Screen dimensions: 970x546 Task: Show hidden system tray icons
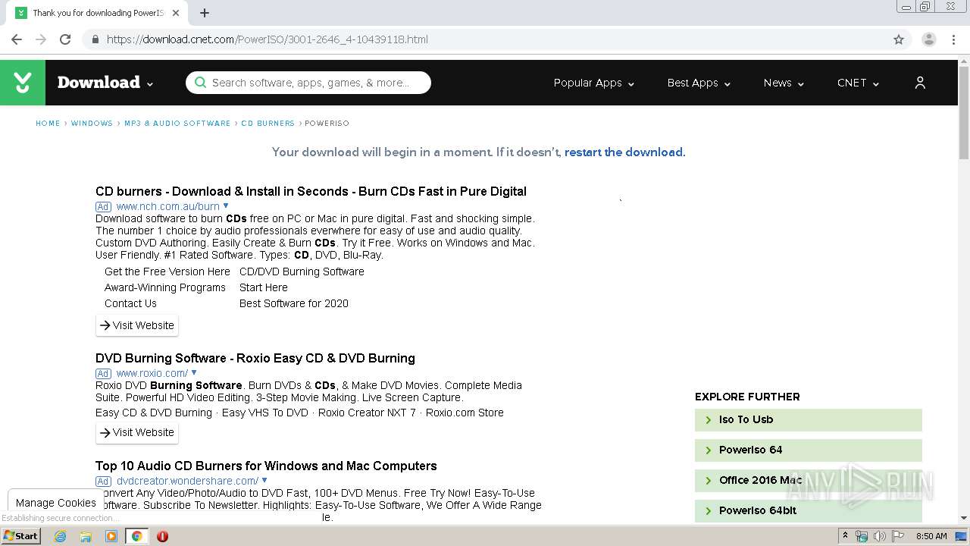click(846, 536)
